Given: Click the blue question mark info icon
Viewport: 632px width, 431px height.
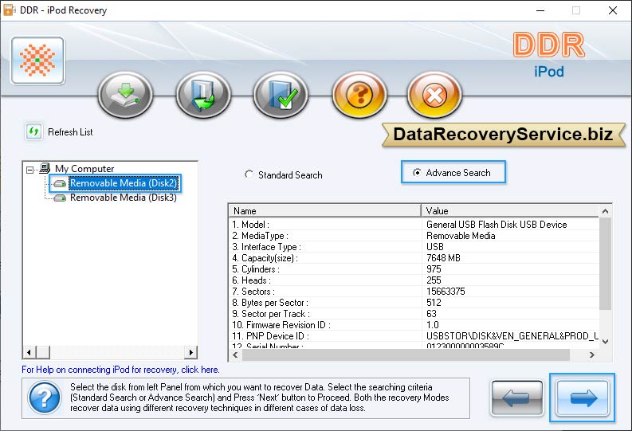Looking at the screenshot, I should (45, 398).
